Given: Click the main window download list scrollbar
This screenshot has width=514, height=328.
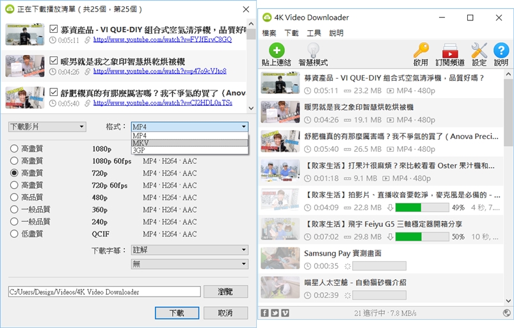Looking at the screenshot, I should coord(508,112).
